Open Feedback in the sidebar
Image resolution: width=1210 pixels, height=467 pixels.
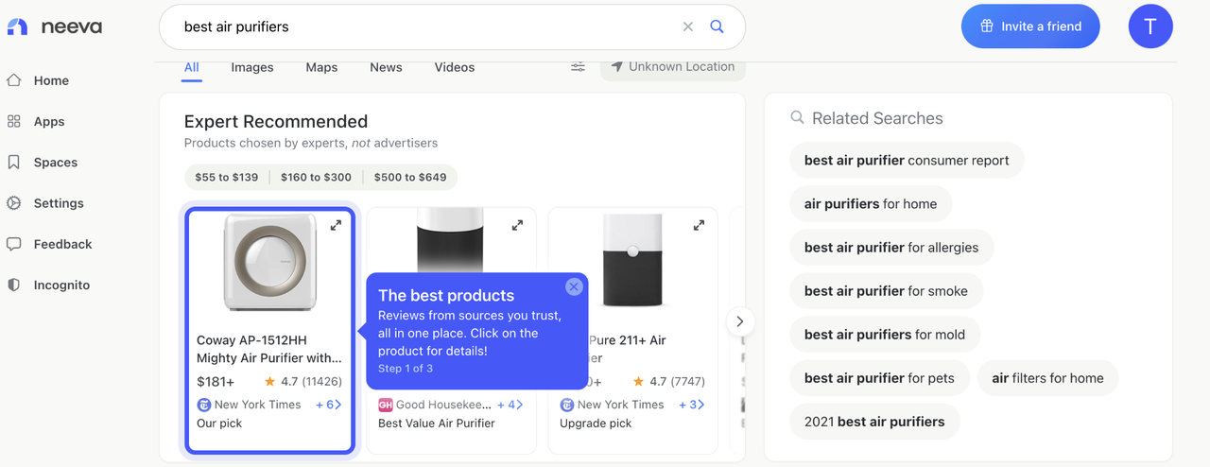[49, 243]
